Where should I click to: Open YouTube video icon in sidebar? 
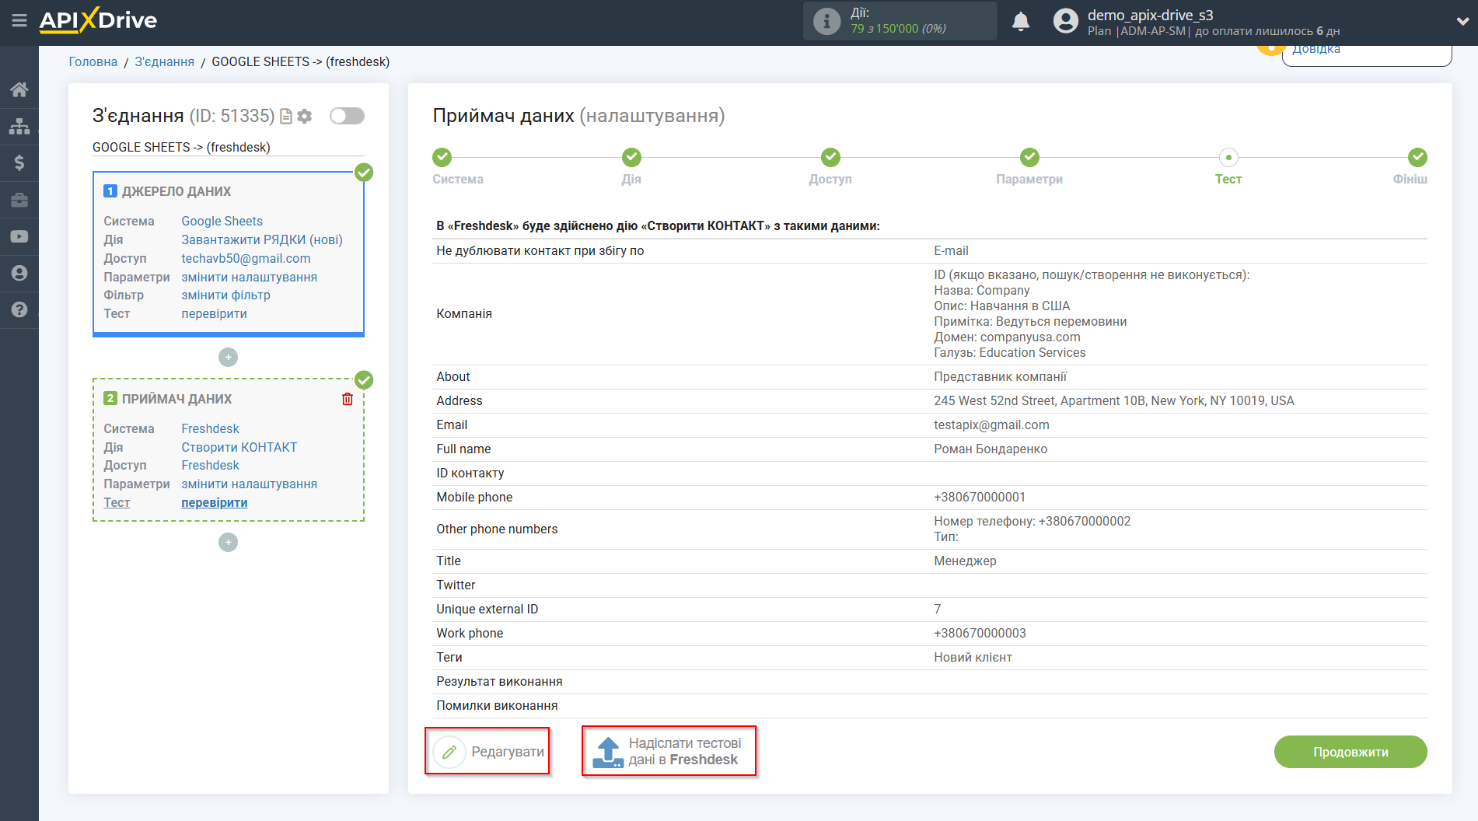click(19, 236)
